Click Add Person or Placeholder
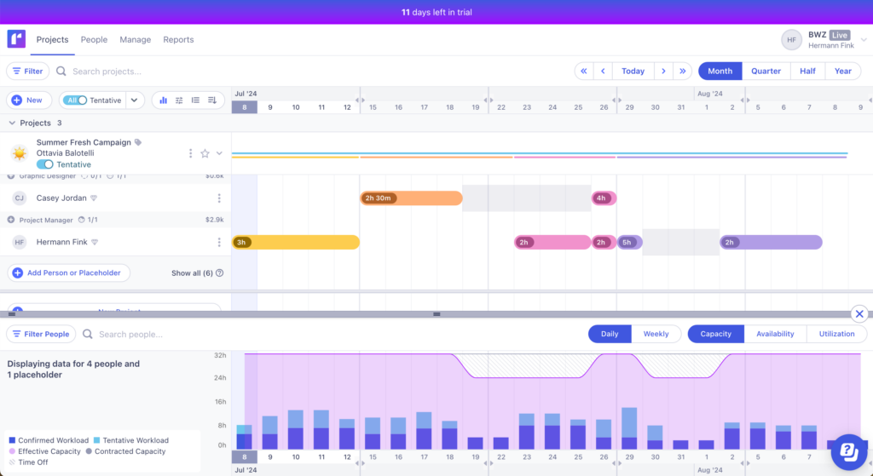This screenshot has height=476, width=873. coord(68,272)
